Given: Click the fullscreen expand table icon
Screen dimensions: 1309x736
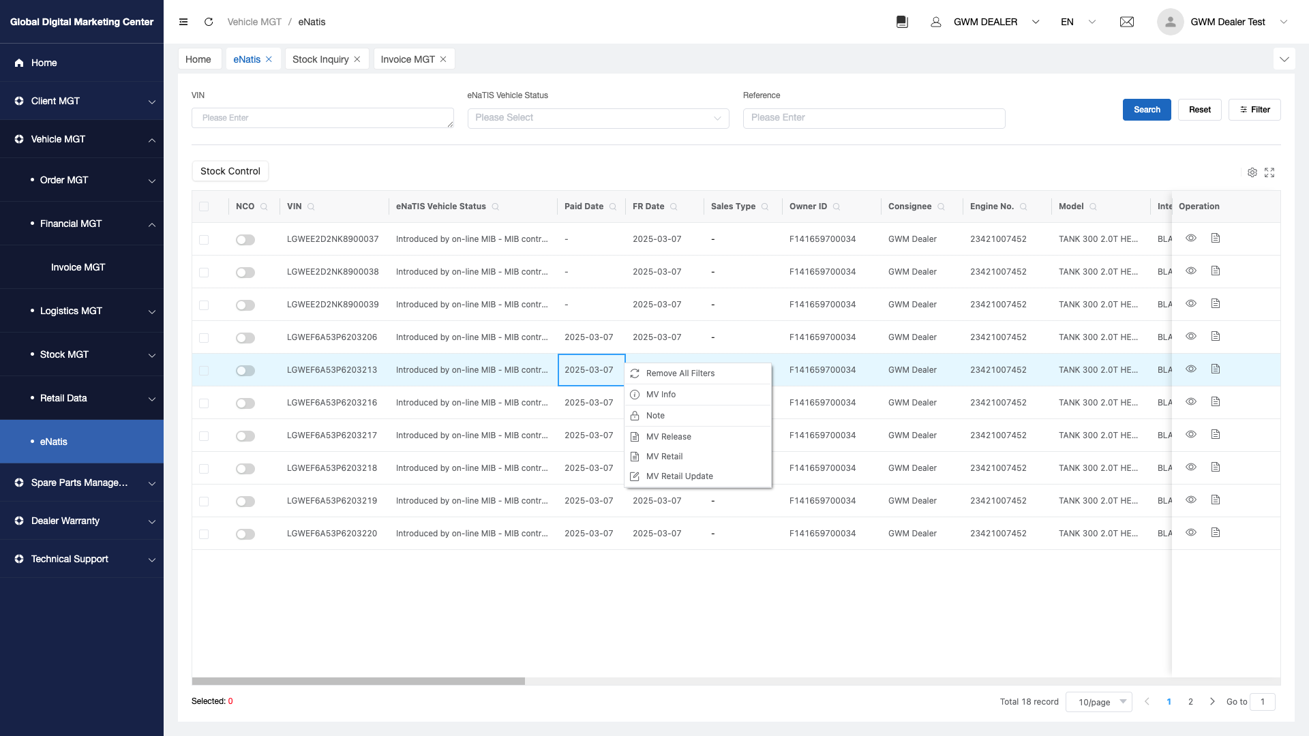Looking at the screenshot, I should point(1269,172).
